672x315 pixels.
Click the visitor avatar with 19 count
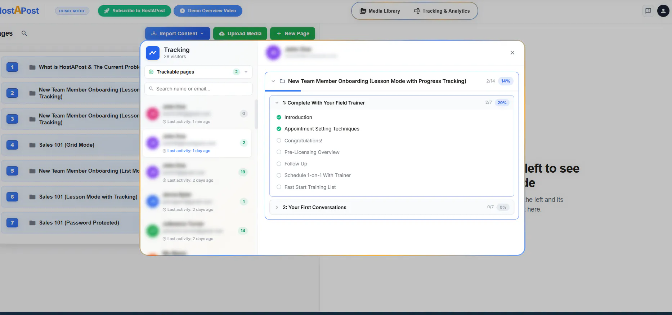153,172
